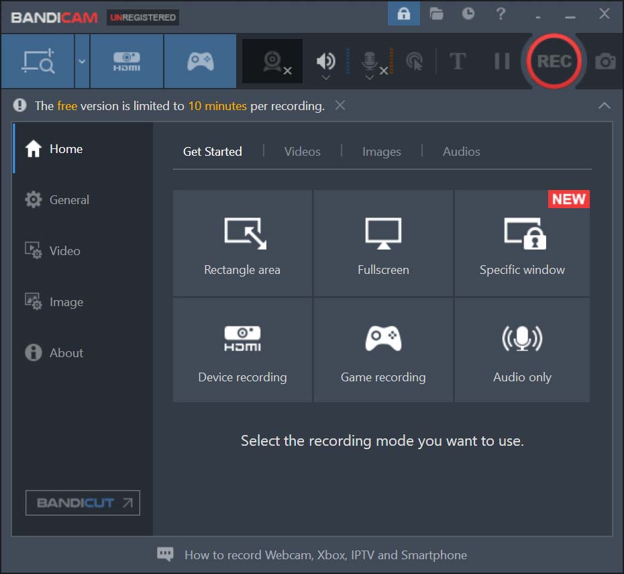Click the lock icon in title bar
The width and height of the screenshot is (624, 574).
click(x=403, y=14)
